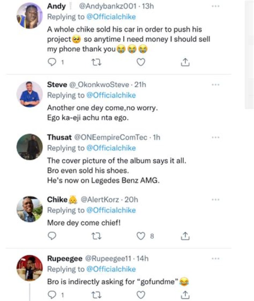The height and width of the screenshot is (301, 254).
Task: Like the tweet with 8 likes
Action: [141, 236]
